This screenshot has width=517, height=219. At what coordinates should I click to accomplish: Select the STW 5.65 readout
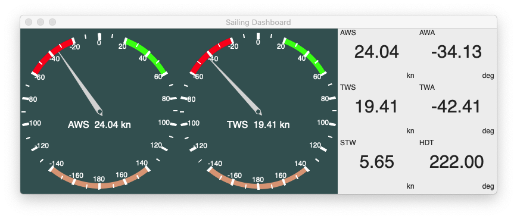coord(376,162)
